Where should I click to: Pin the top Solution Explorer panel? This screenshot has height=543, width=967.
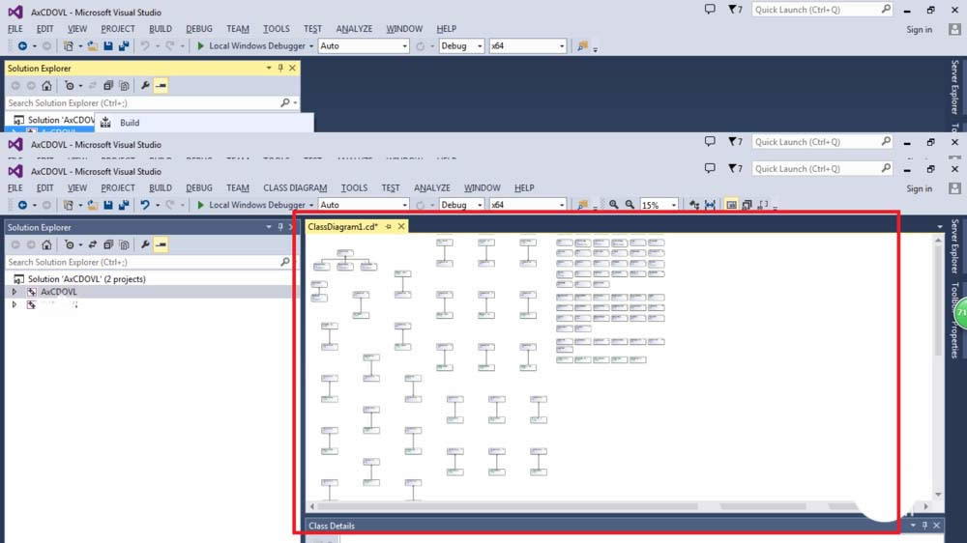pos(280,68)
